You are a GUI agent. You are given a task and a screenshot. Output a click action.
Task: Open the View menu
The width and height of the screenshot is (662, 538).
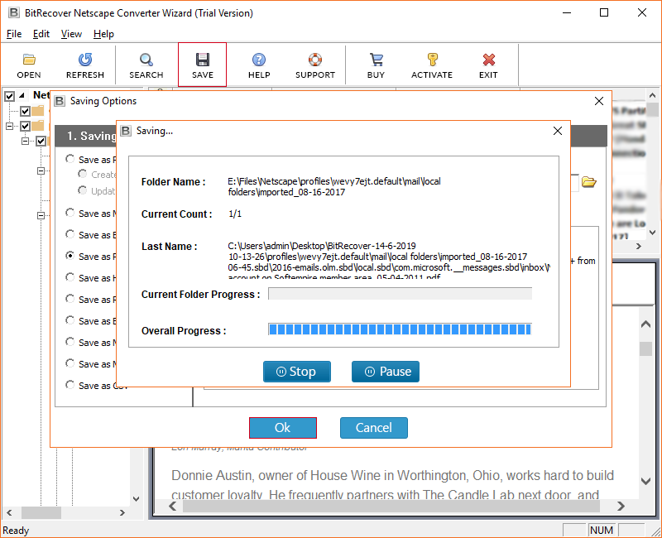(x=71, y=34)
